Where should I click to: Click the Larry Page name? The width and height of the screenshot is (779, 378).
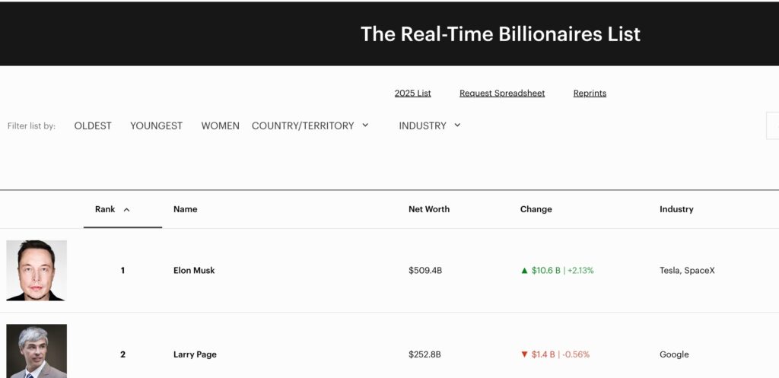click(x=193, y=354)
